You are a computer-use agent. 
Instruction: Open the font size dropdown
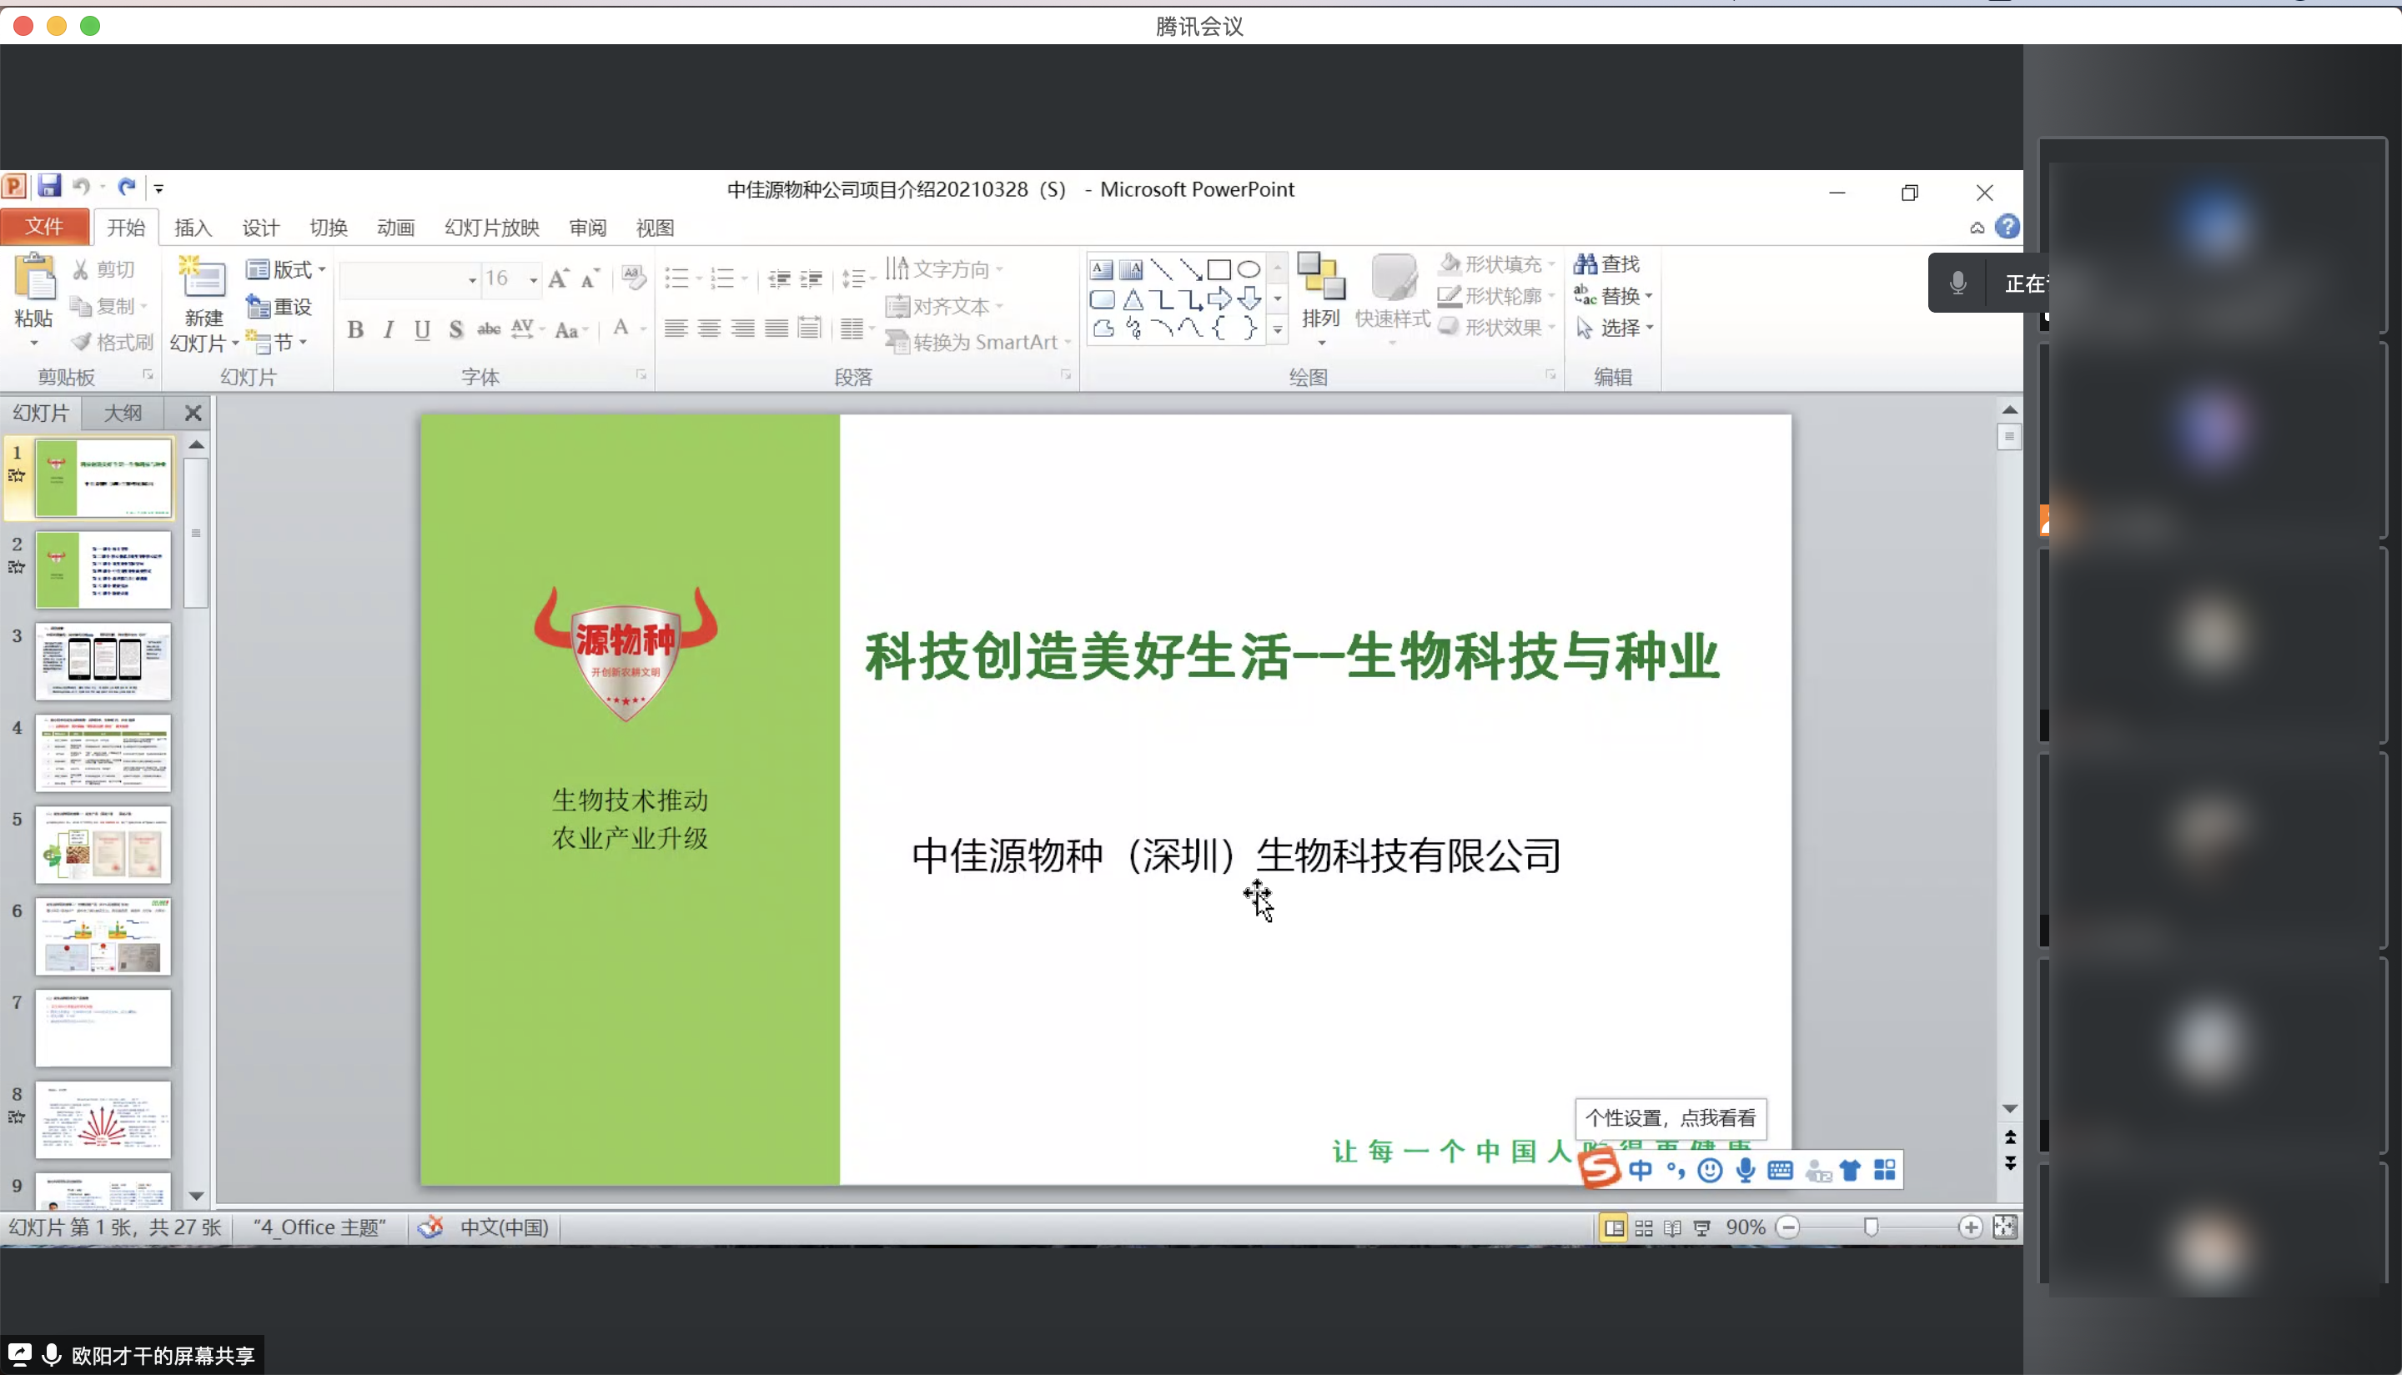534,279
